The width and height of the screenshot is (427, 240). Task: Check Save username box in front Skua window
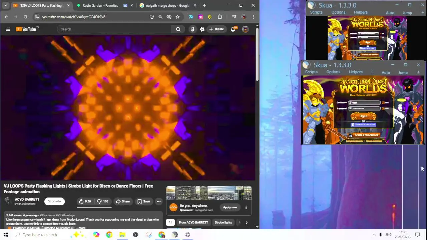coord(383,103)
